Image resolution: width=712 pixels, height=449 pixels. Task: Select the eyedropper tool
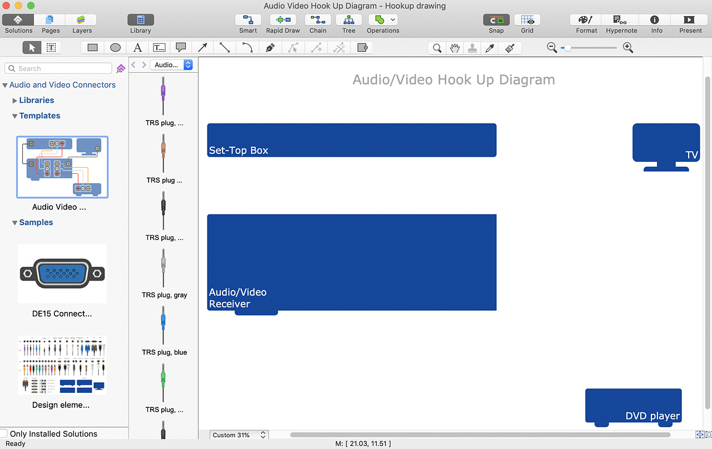tap(490, 48)
